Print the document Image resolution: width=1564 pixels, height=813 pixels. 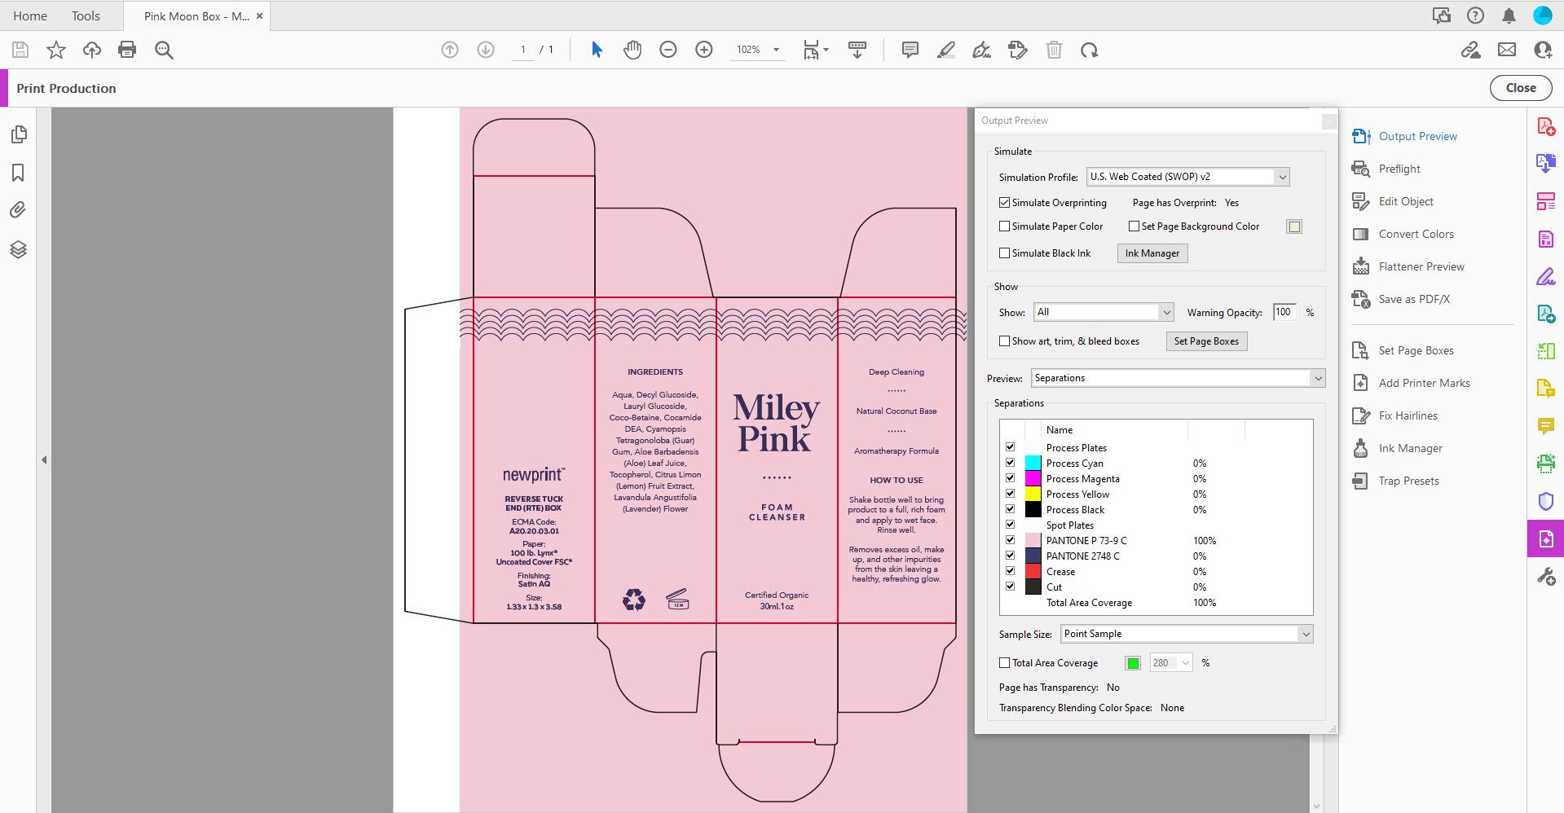click(126, 50)
